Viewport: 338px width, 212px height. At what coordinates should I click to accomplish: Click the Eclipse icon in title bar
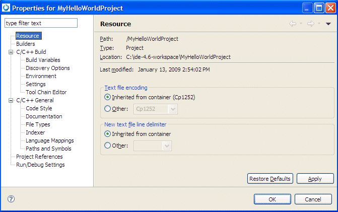(6, 8)
